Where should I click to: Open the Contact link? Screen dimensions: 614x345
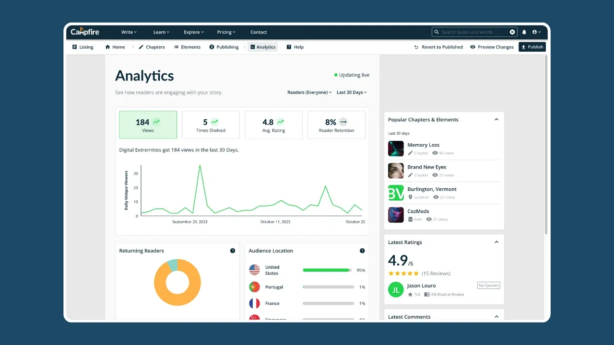click(x=259, y=32)
